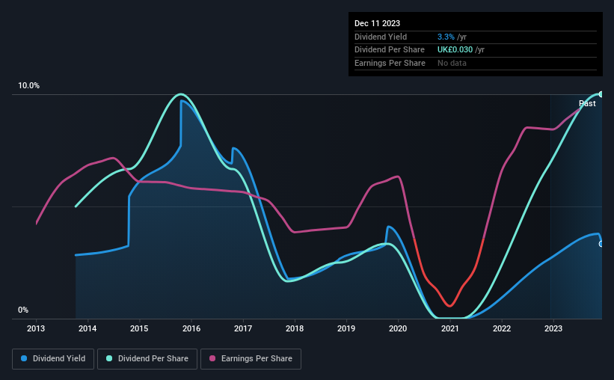Screen dimensions: 614x380
Task: Toggle the Dividend Per Share legend button
Action: click(147, 359)
